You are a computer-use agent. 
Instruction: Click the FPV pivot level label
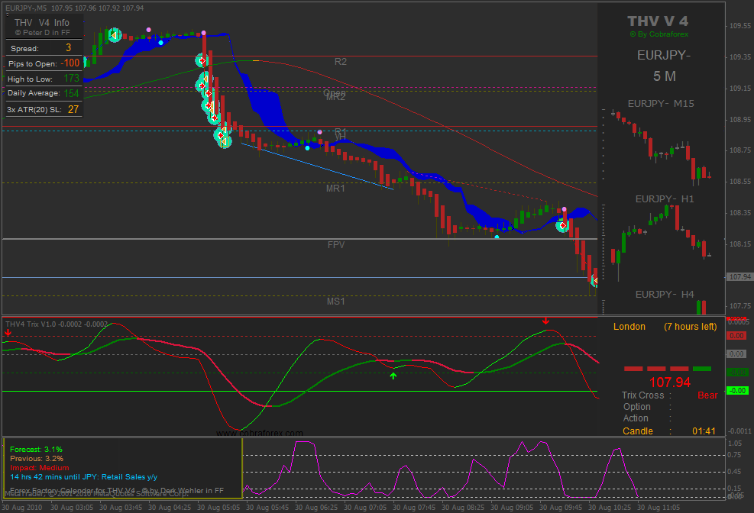point(336,244)
